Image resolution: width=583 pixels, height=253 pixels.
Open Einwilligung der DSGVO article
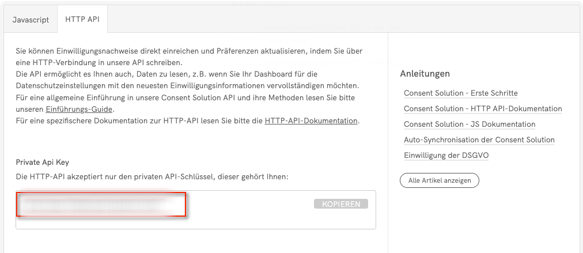click(x=446, y=156)
